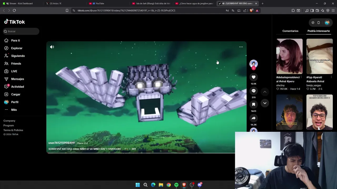
Task: Go to previous video with up chevron
Action: 265,92
